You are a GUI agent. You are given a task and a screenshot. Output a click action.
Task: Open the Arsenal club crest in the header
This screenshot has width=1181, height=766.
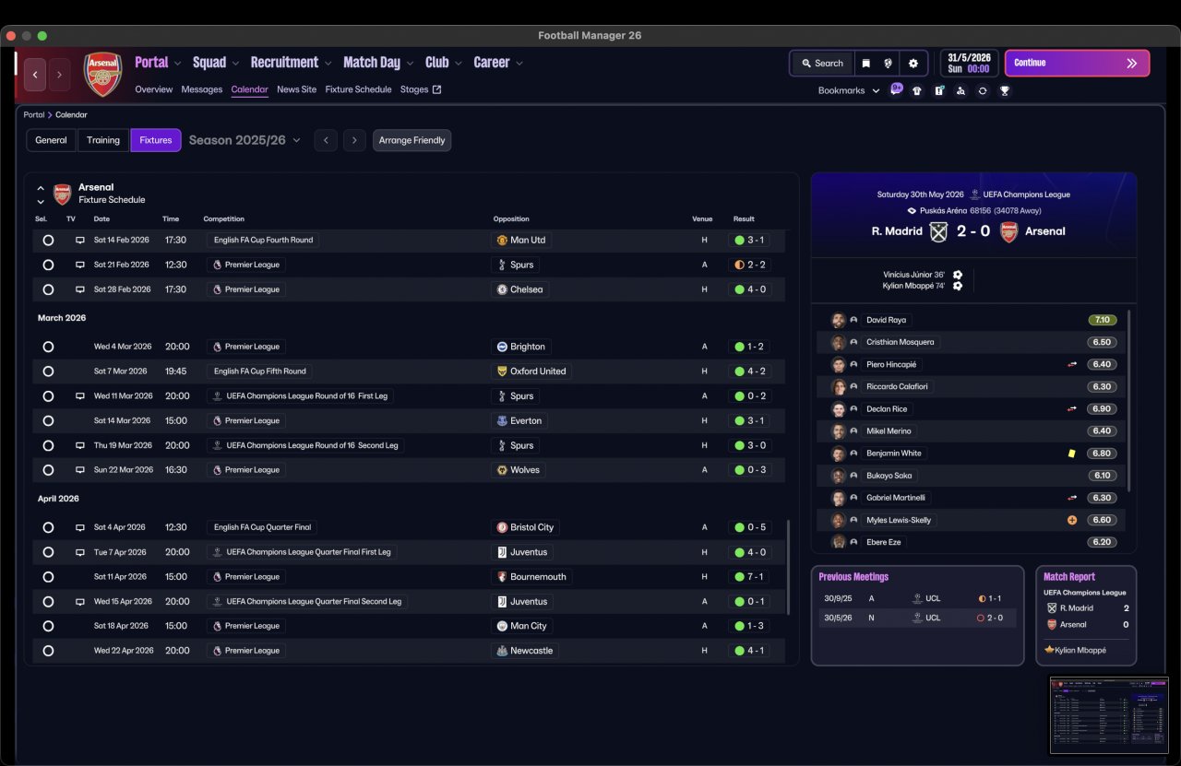(x=102, y=74)
